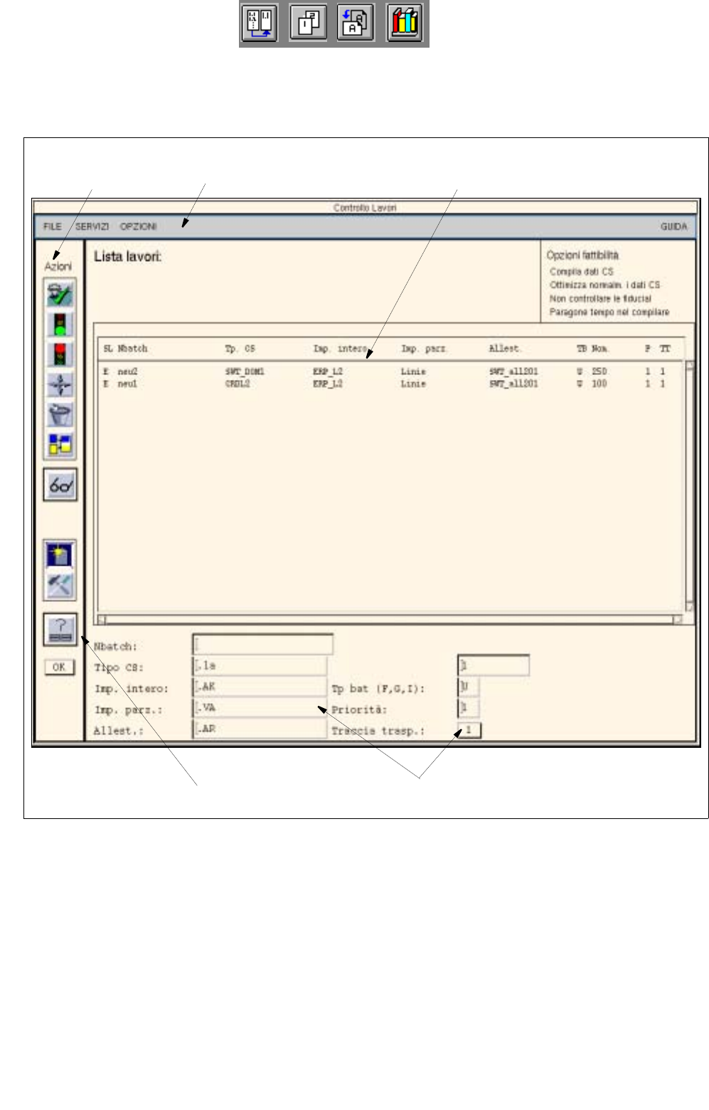Screen dimensions: 709x1110
Task: Click the Priorità input field
Action: (468, 707)
